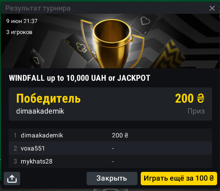This screenshot has height=191, width=220.
Task: Click the 200 ₴ payout in first row
Action: [x=120, y=135]
